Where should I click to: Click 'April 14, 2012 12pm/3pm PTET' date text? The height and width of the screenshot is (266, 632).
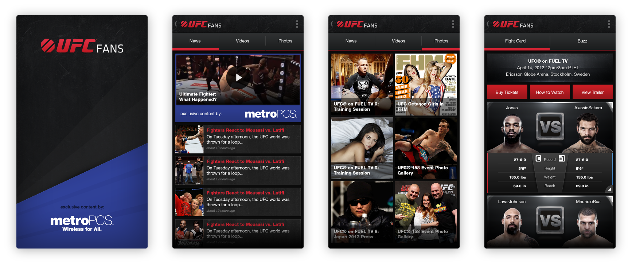(548, 68)
